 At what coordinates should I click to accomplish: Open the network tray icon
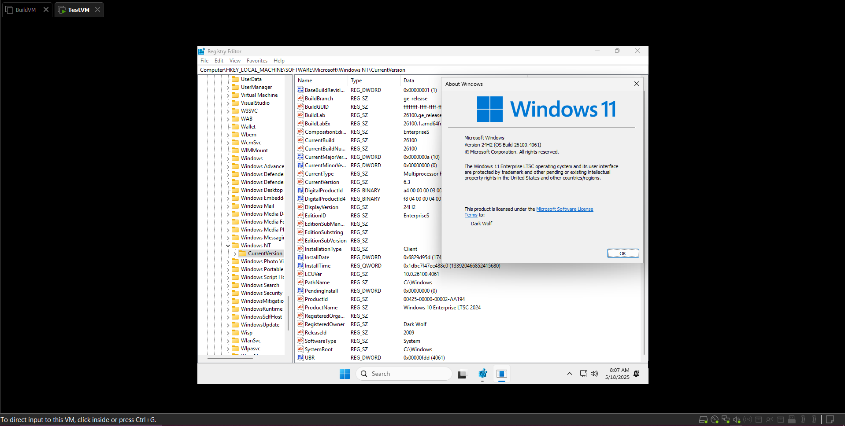click(x=583, y=374)
